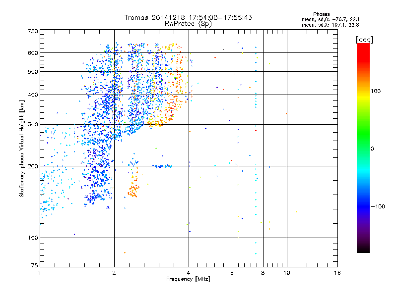This screenshot has height=297, width=397.
Task: Click the horizontal echo trace at 200 km near 3 MHz
Action: coord(162,166)
